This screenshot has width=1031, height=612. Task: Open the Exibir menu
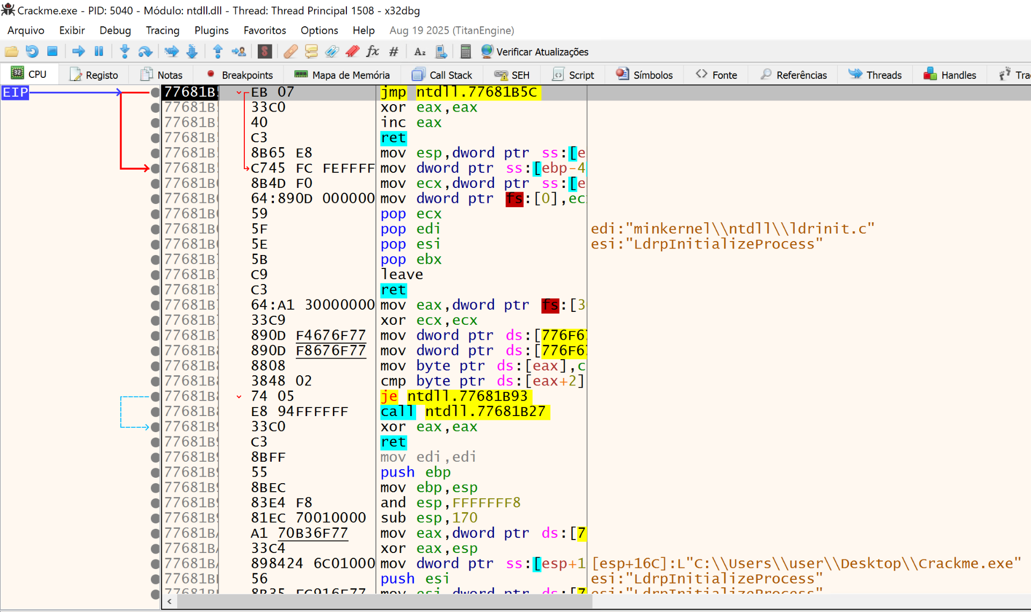[72, 30]
